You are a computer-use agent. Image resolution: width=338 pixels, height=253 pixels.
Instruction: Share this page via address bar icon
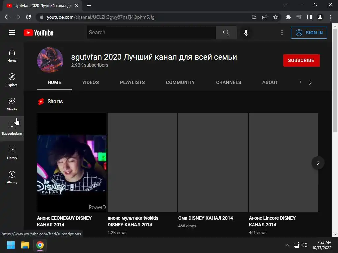pos(265,17)
